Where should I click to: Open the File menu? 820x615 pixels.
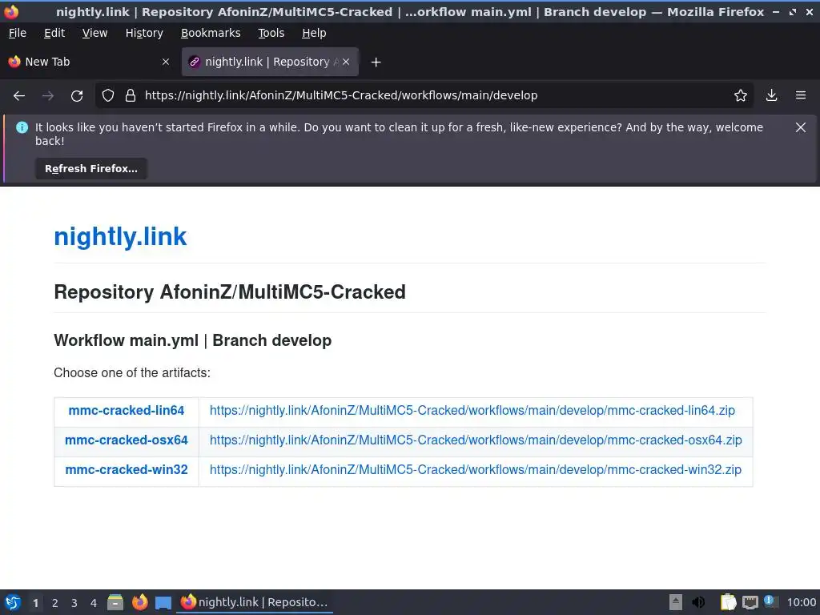point(18,33)
